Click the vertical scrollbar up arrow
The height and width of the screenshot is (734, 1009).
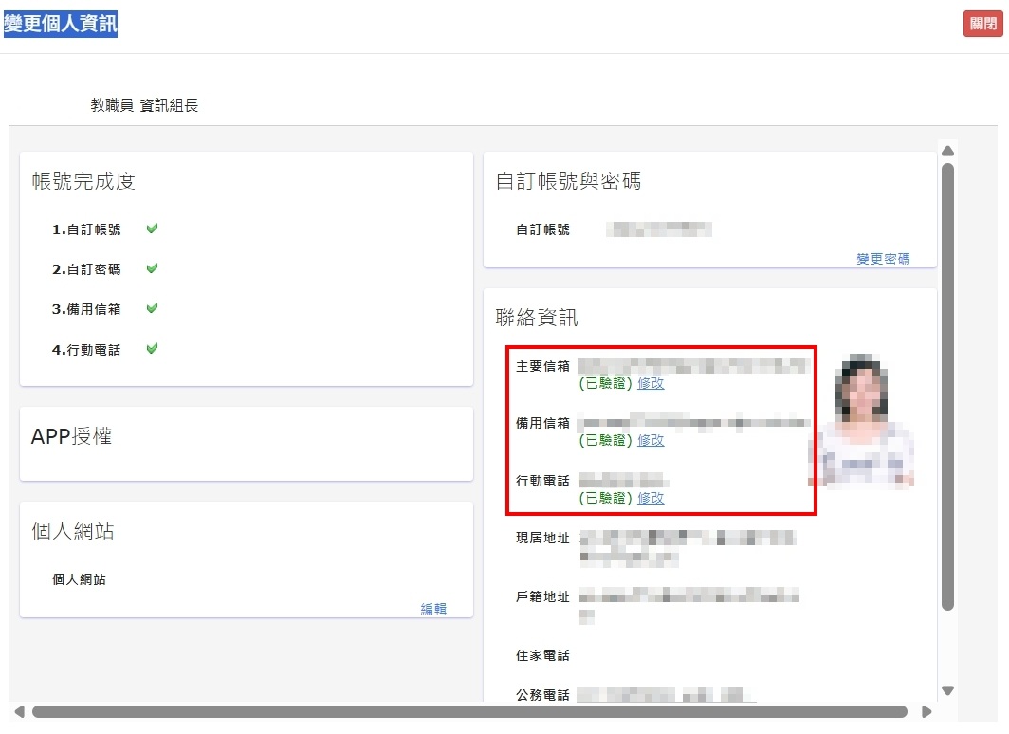[946, 151]
